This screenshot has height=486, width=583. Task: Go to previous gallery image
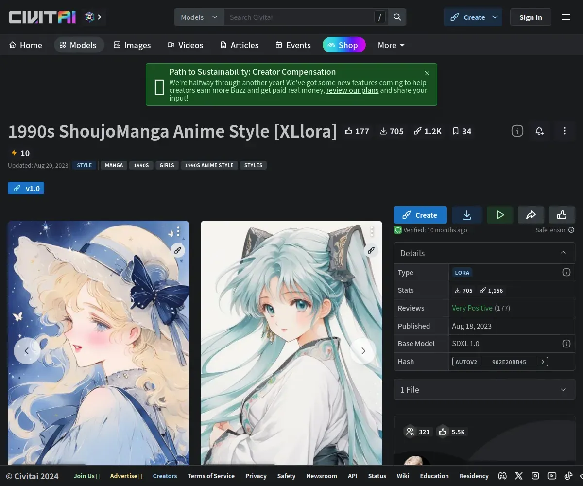[27, 351]
